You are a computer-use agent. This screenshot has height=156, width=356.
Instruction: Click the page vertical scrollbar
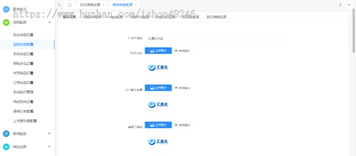pos(354,31)
